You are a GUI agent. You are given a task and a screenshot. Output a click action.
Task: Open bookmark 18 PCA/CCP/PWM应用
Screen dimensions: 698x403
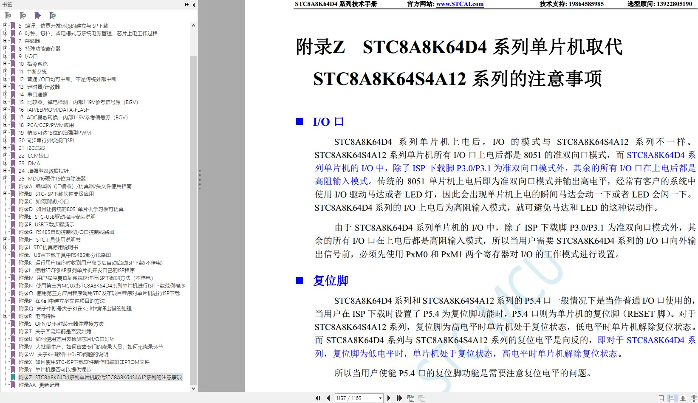(x=46, y=125)
